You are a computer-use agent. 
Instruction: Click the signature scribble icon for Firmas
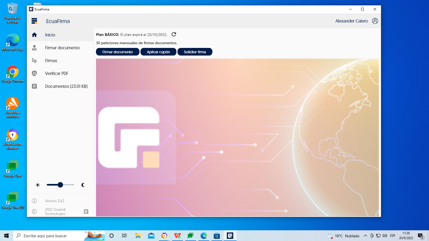[34, 61]
